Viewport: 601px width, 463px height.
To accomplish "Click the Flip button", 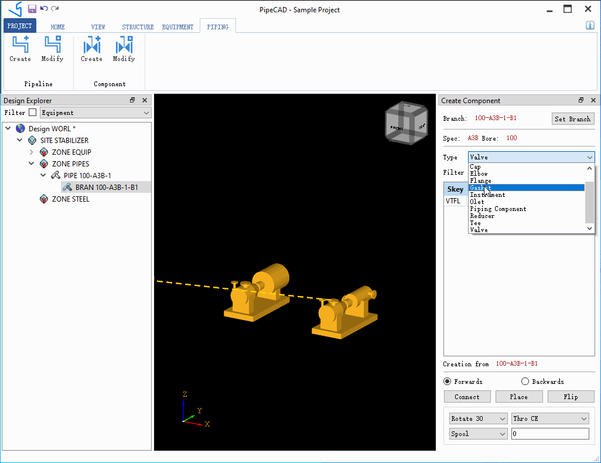I will (x=571, y=397).
